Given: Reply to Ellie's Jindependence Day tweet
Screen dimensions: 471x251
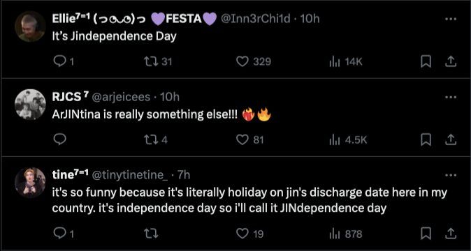Looking at the screenshot, I should click(x=64, y=61).
